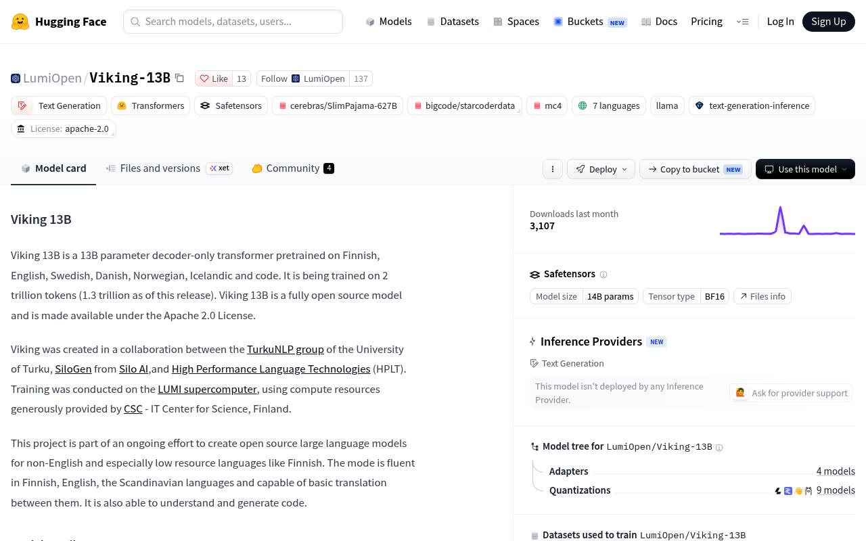This screenshot has height=541, width=866.
Task: Open the LUMI supercomputer link
Action: coord(207,389)
